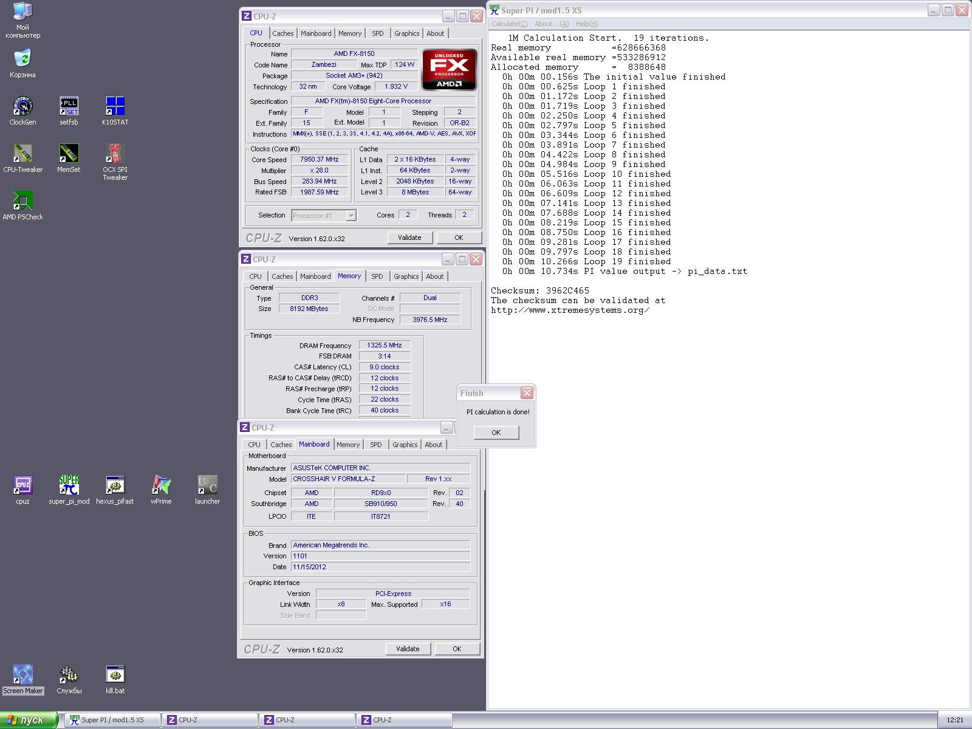Open Graphics tab in bottom CPU-Z window

(405, 445)
